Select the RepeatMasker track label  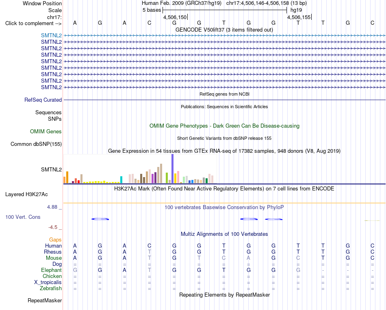(45, 300)
